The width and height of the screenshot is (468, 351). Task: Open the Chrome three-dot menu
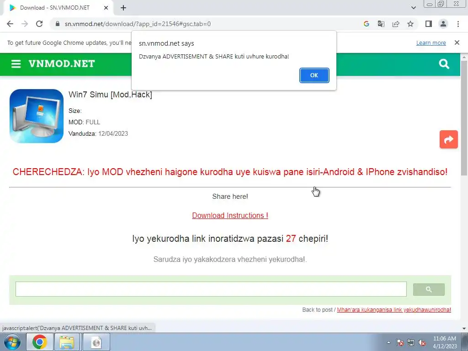[458, 24]
